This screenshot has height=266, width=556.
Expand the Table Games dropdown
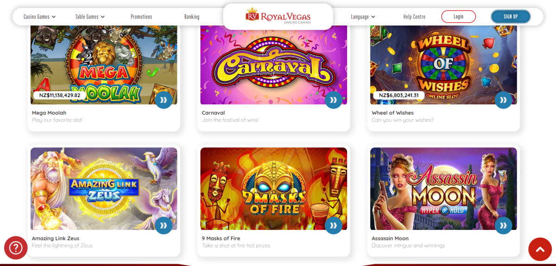tap(90, 17)
